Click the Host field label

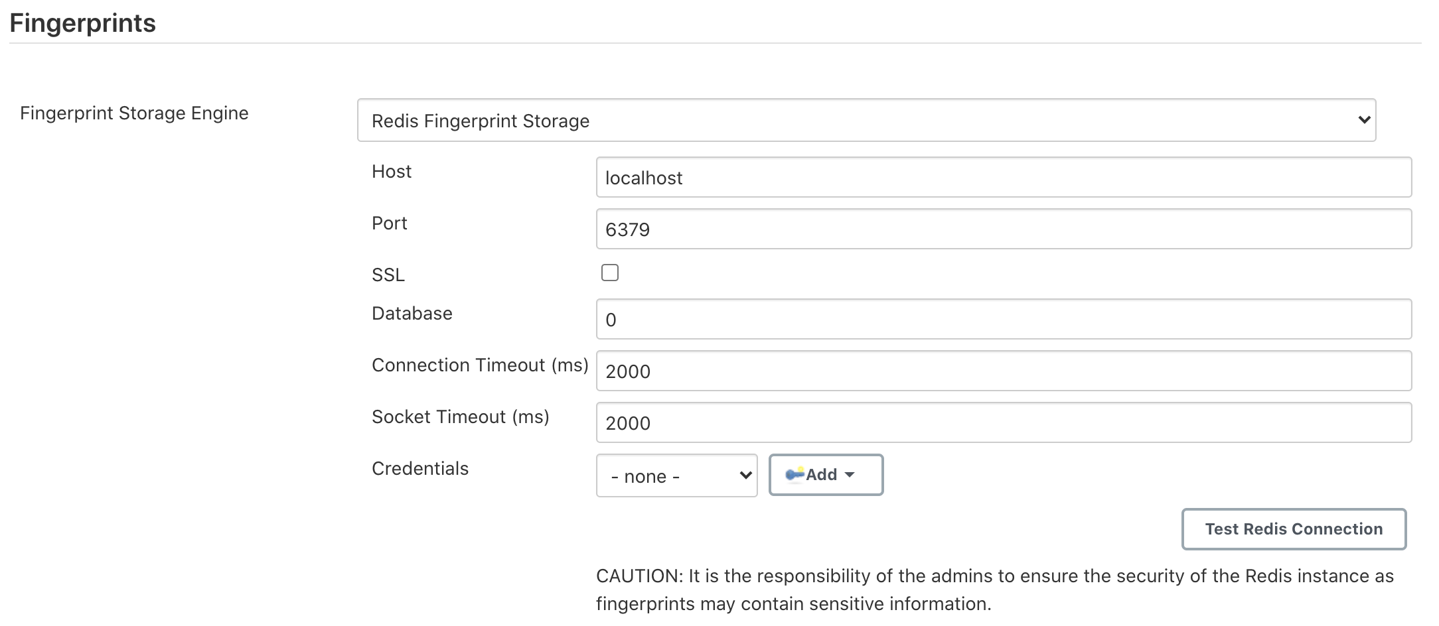391,171
